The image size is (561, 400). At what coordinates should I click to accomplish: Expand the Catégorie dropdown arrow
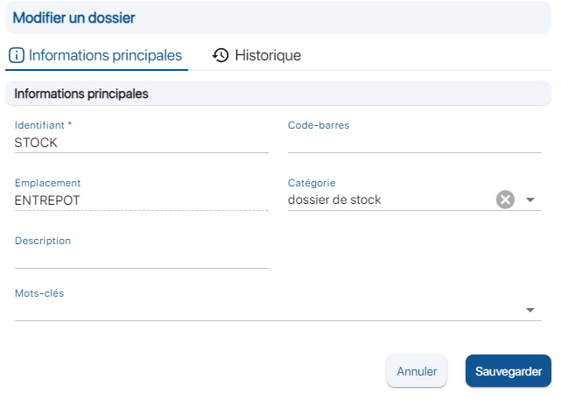pyautogui.click(x=530, y=200)
